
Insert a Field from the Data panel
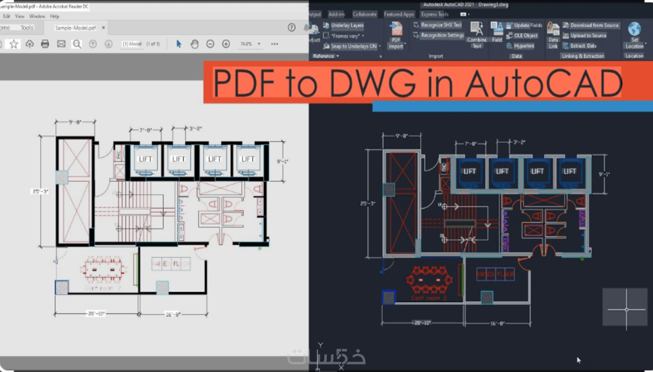(x=497, y=32)
